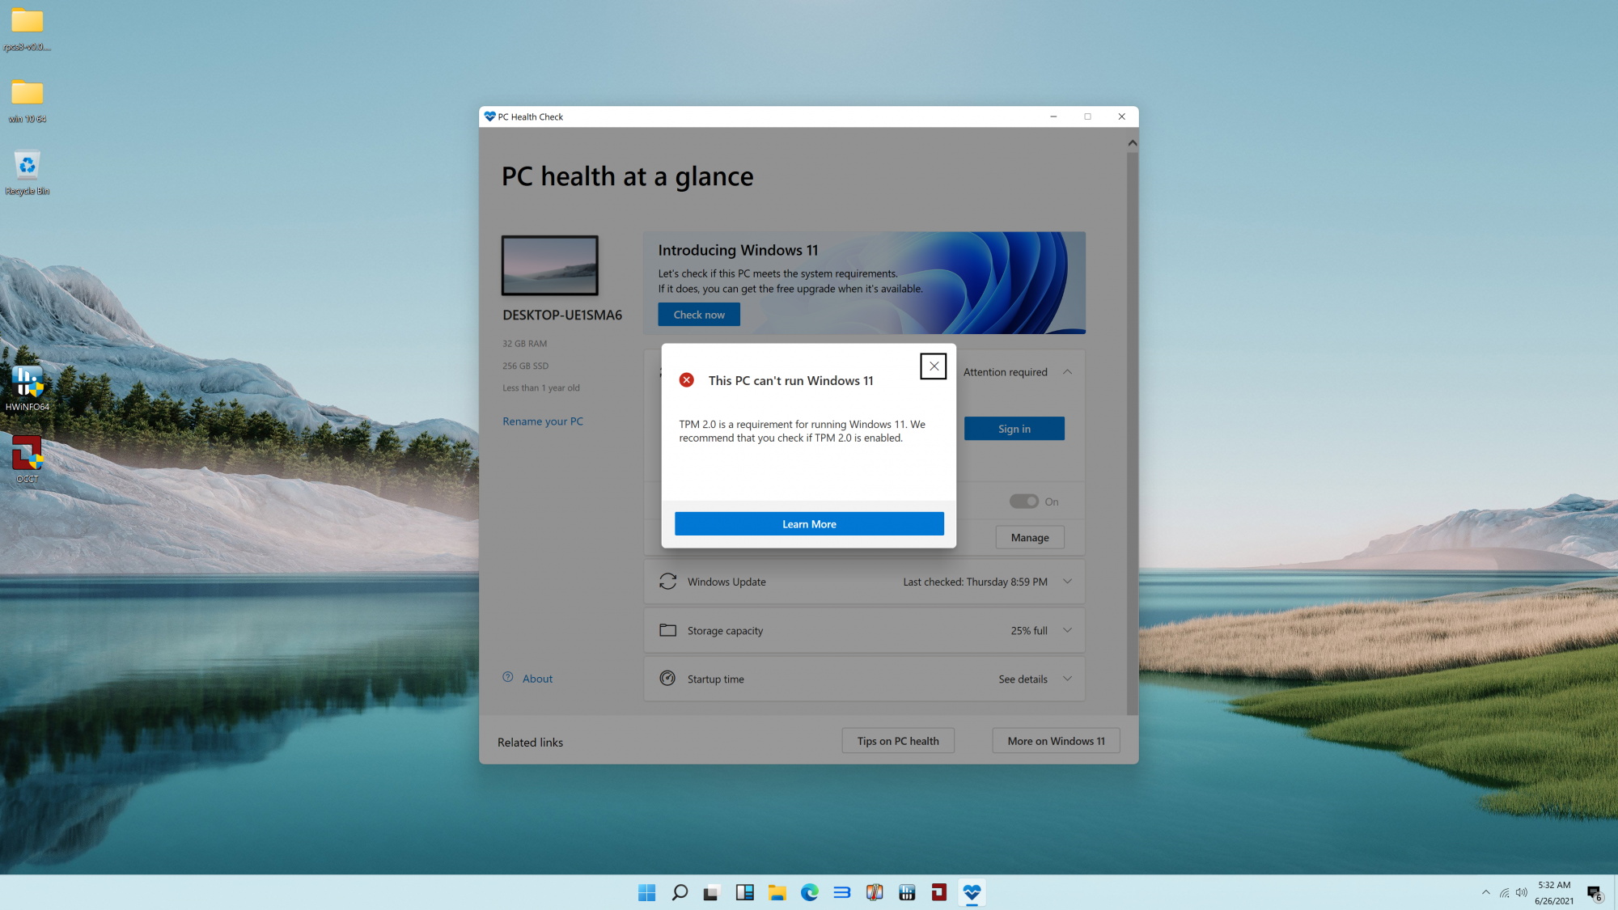Screen dimensions: 1618x910
Task: Click the red error icon in the dialog
Action: coord(687,380)
